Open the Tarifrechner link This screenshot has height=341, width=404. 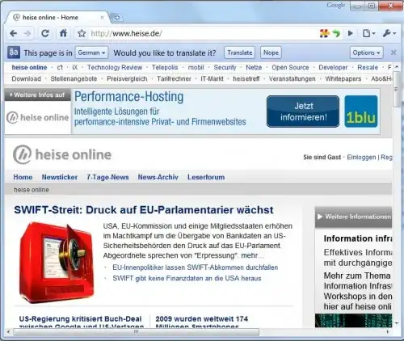(174, 78)
